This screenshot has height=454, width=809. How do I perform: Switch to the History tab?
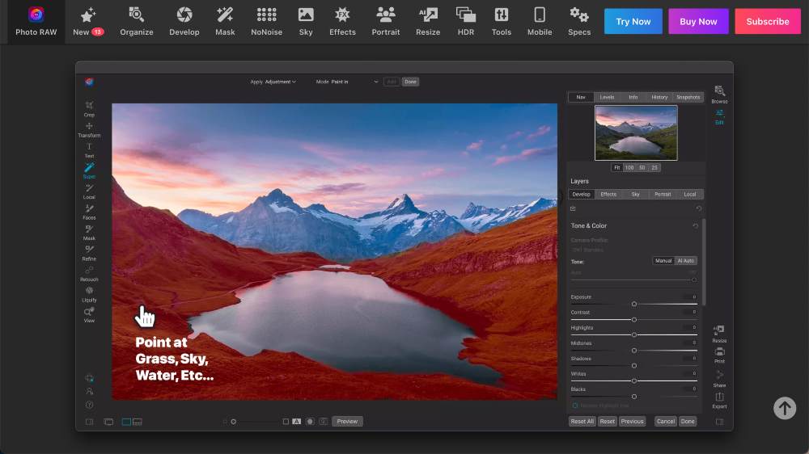(x=659, y=97)
